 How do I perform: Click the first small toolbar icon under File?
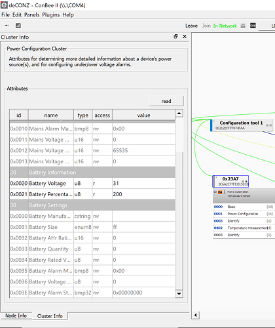click(x=7, y=26)
